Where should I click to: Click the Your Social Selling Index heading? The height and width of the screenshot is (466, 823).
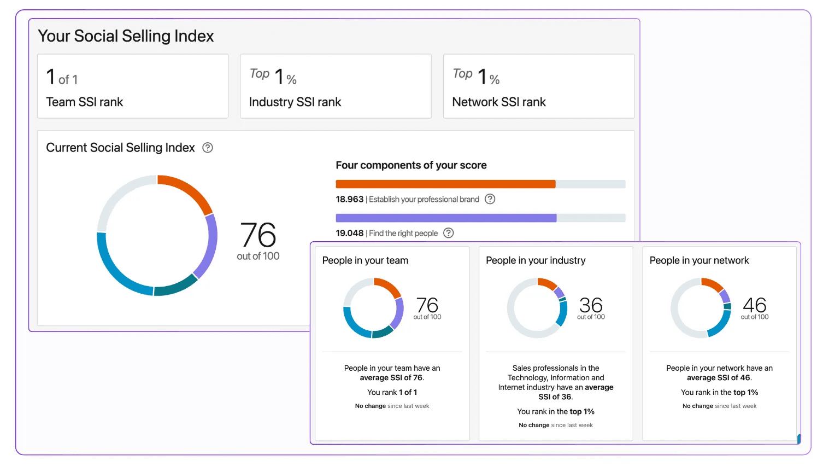(126, 36)
